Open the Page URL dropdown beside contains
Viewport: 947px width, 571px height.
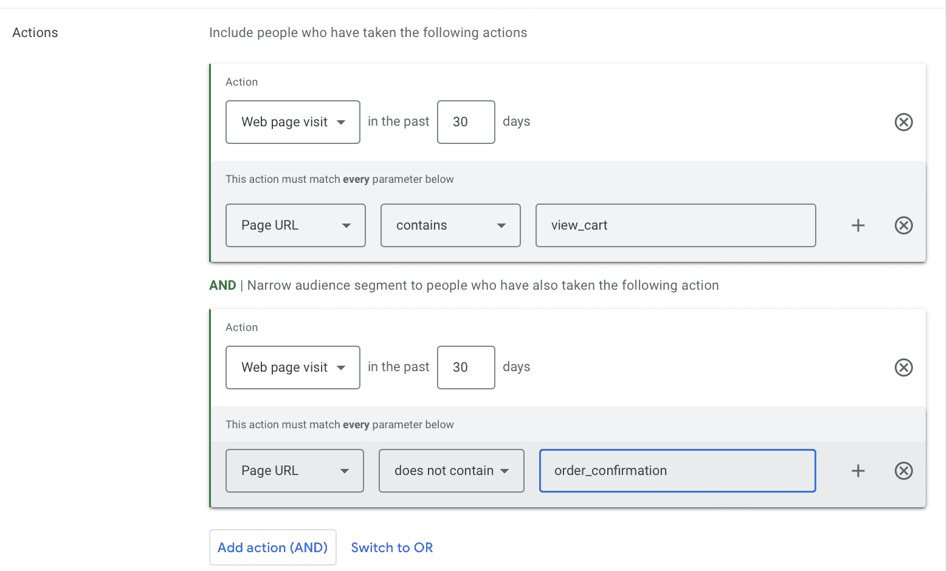295,225
